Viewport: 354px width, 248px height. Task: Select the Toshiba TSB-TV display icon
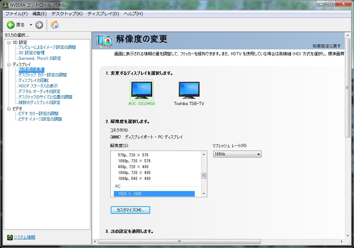[189, 90]
